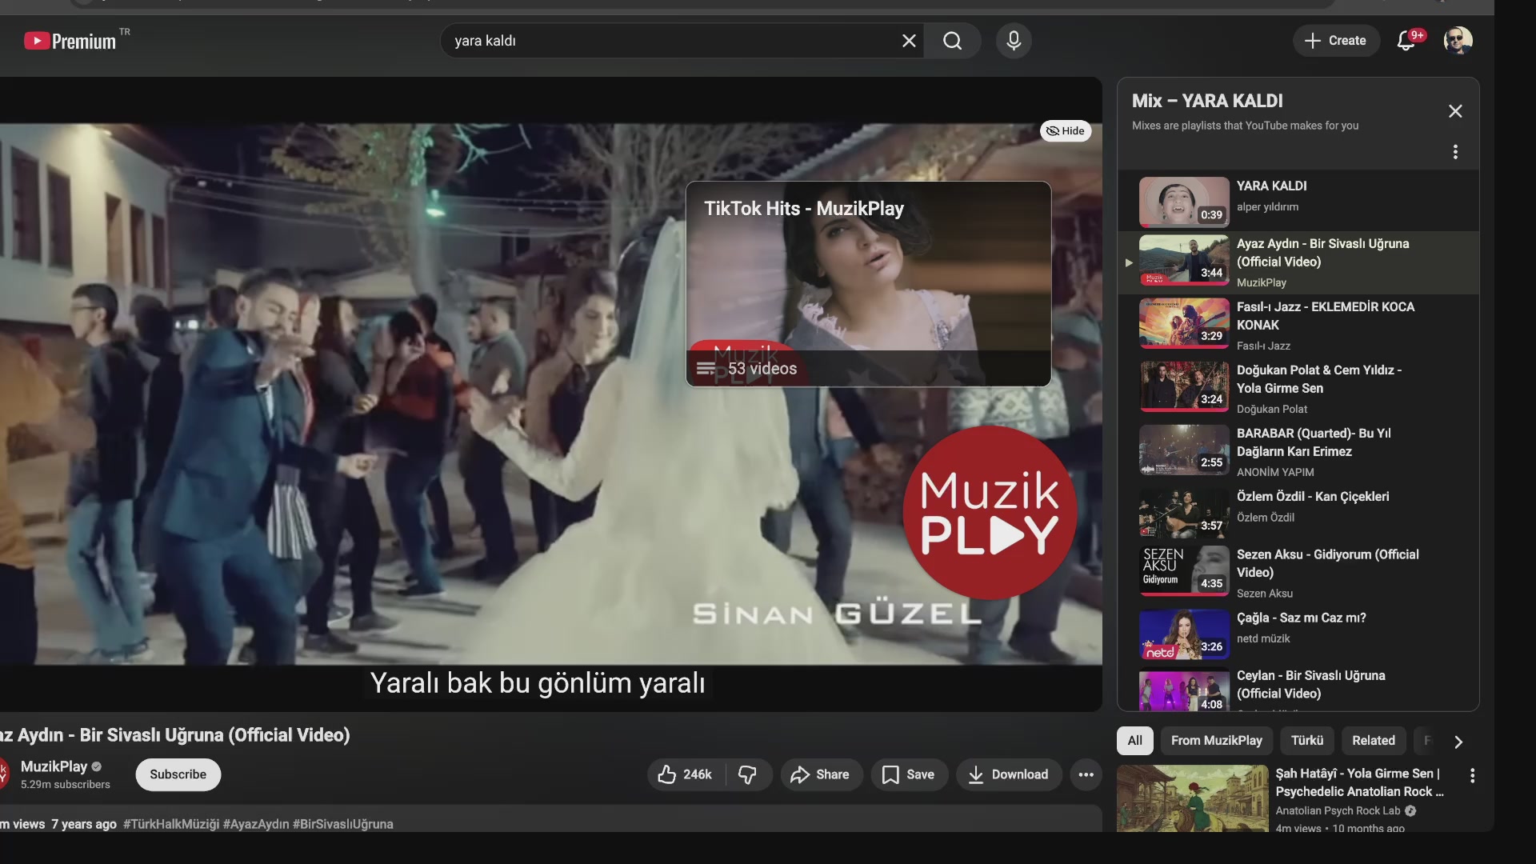Play Doğukan Polat & Cem Yıldız - Yola Girme Sen
This screenshot has width=1536, height=864.
tap(1298, 390)
